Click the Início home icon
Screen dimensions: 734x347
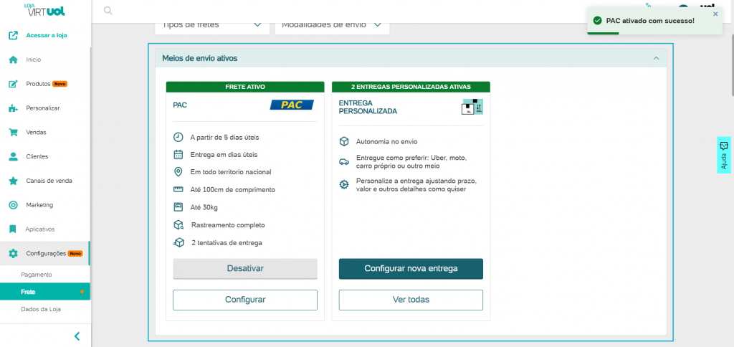point(13,60)
